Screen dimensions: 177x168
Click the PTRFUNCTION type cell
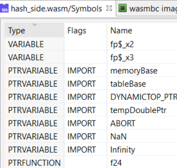click(x=34, y=162)
